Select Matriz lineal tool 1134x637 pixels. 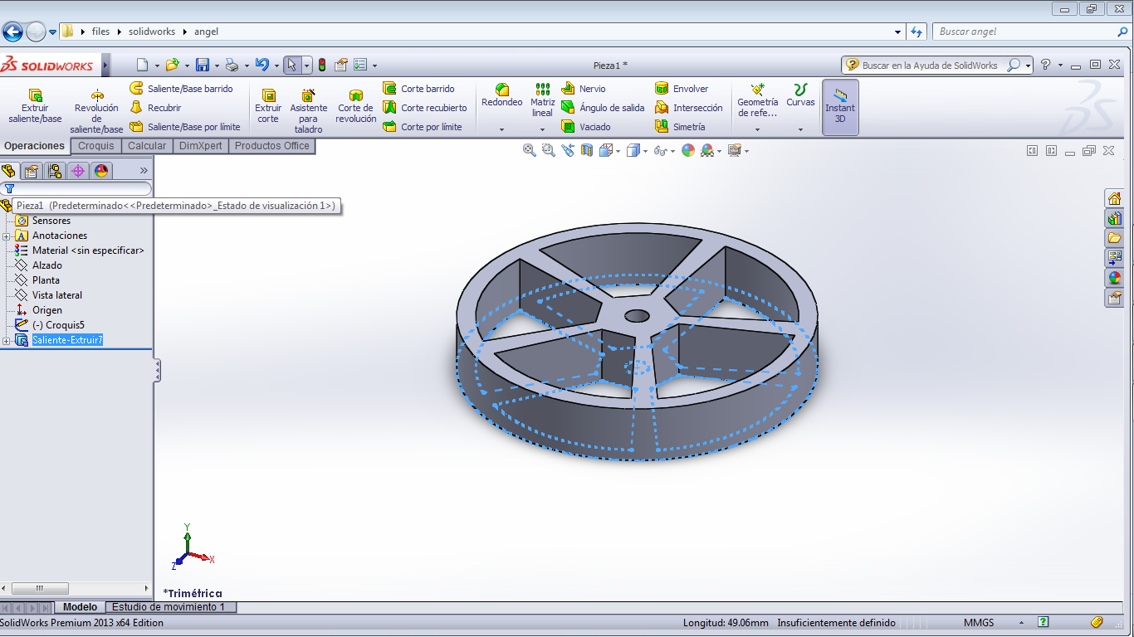[542, 100]
